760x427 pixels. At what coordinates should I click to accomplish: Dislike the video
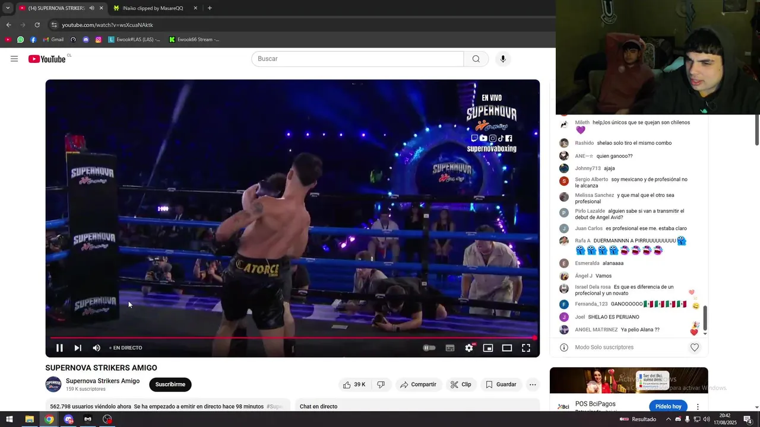click(381, 384)
